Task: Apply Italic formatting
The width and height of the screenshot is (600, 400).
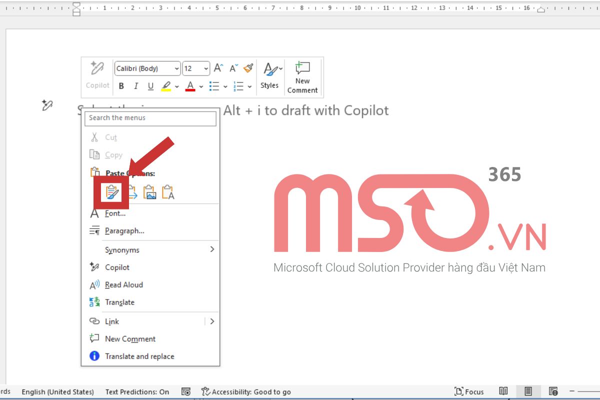Action: pyautogui.click(x=136, y=86)
